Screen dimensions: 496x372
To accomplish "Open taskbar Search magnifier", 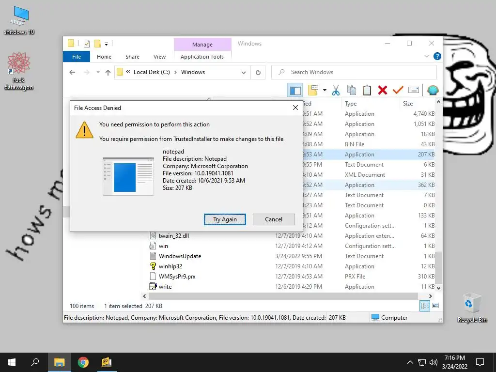I will (x=35, y=362).
